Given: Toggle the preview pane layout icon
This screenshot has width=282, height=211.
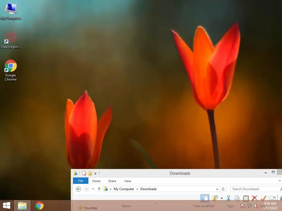Looking at the screenshot, I should tap(205, 198).
